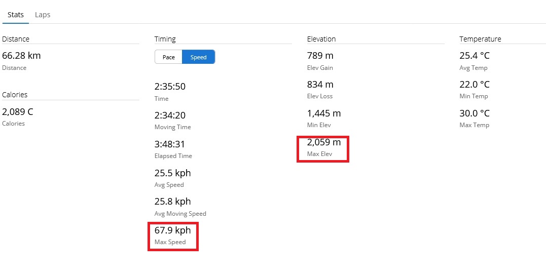This screenshot has width=546, height=274.
Task: Click the 2:35:50 Time value
Action: [170, 87]
